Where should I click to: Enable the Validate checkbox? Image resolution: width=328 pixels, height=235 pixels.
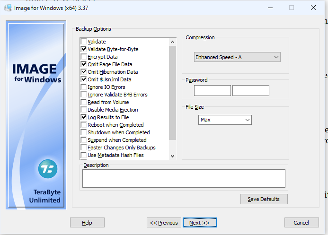[x=84, y=42]
